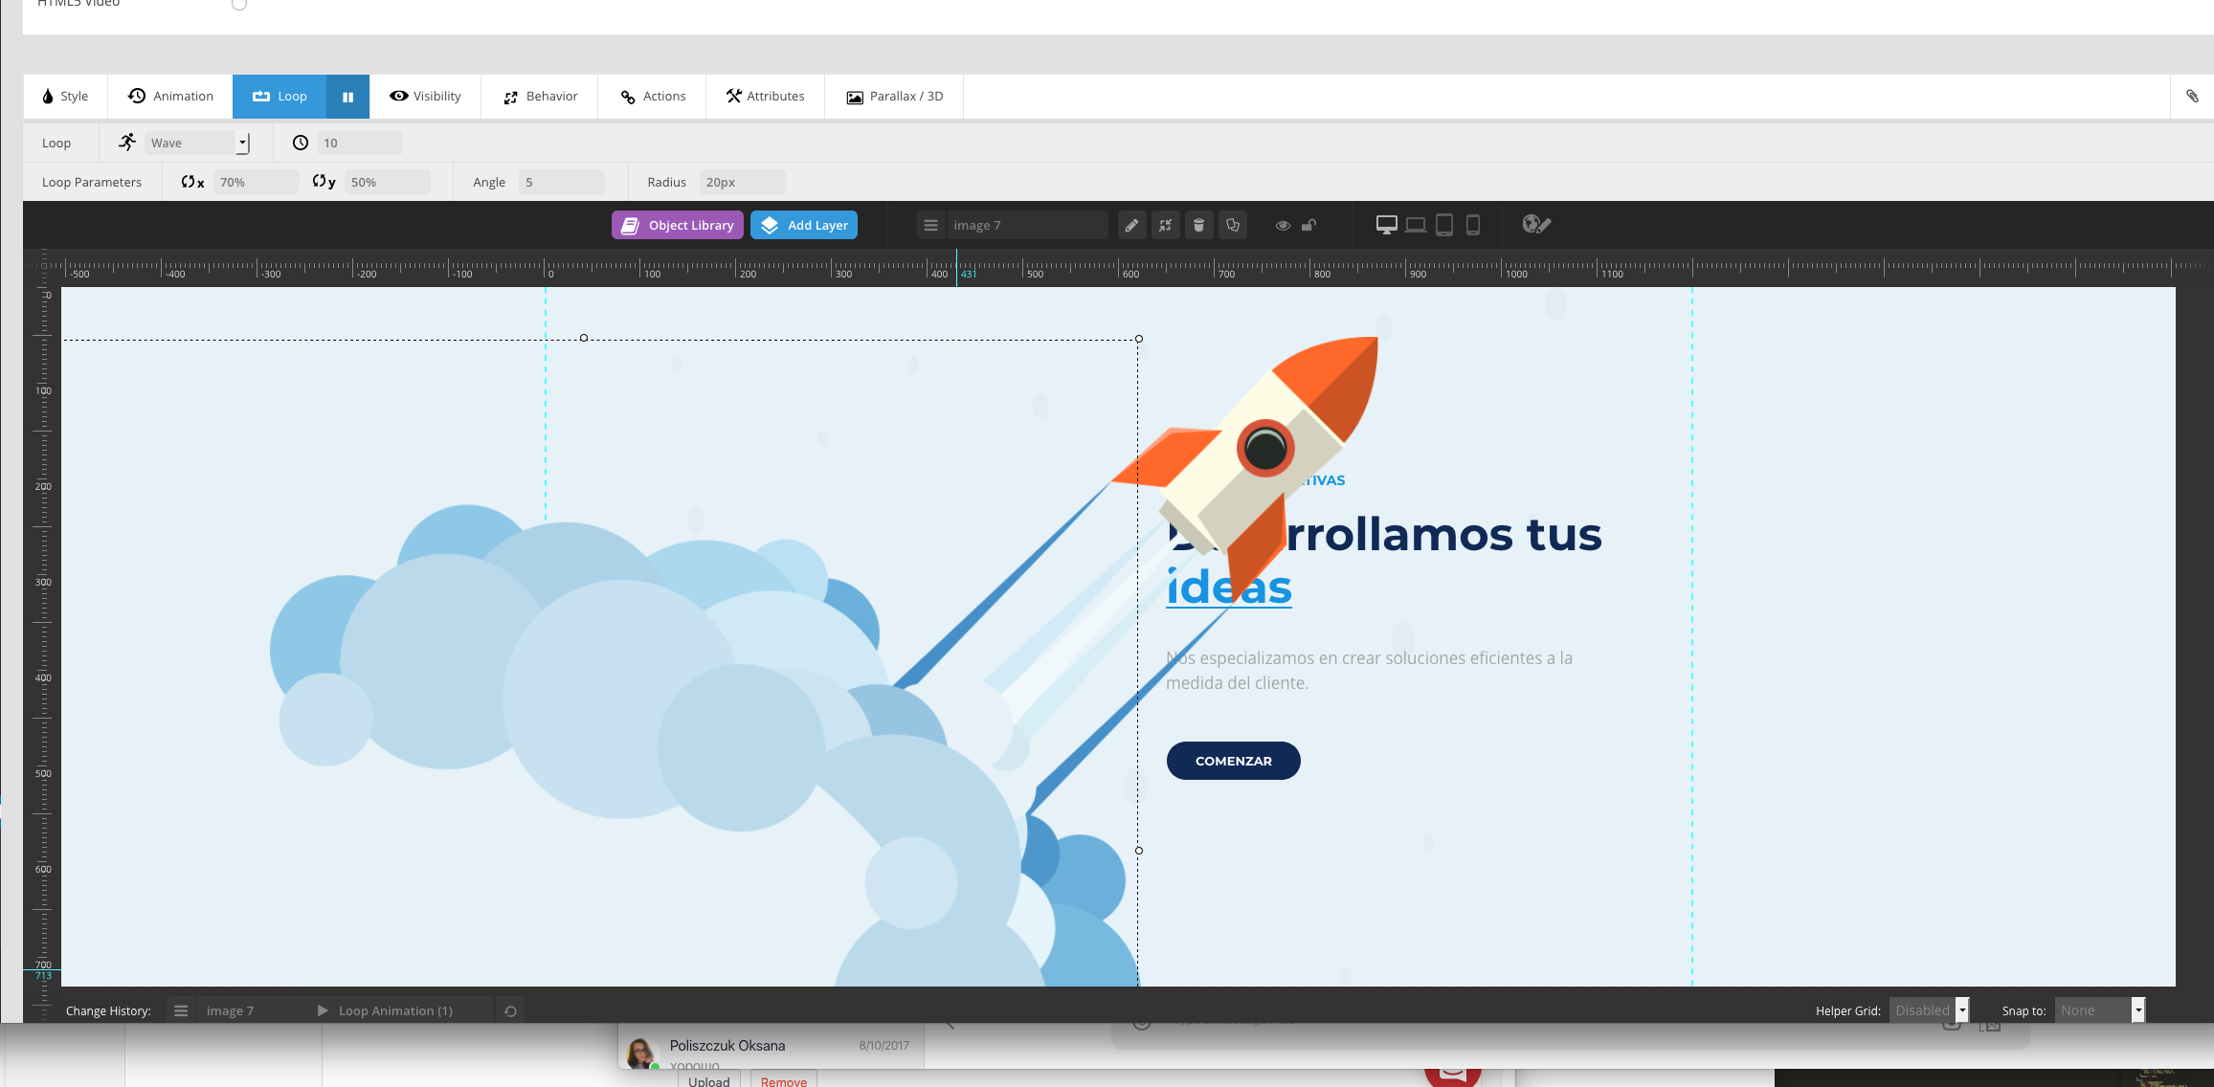Click the COMENZAR button on canvas
Screen dimensions: 2214x1087
1233,761
